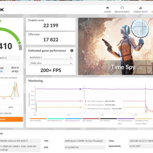Open the Battlefield V game dropdown
Image resolution: width=153 pixels, height=153 pixels.
[x=51, y=58]
